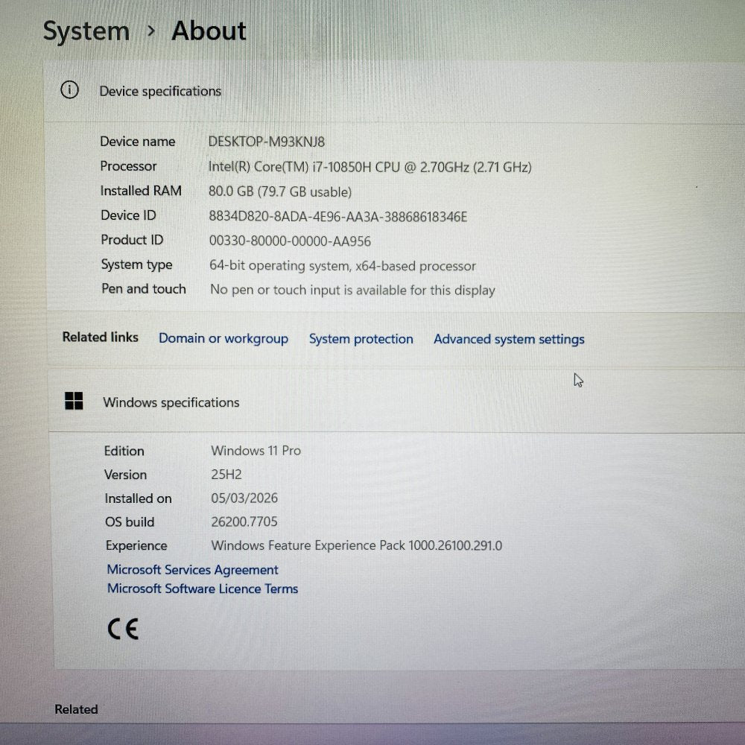Click the Edition label
Screen dimensions: 745x745
[x=124, y=451]
